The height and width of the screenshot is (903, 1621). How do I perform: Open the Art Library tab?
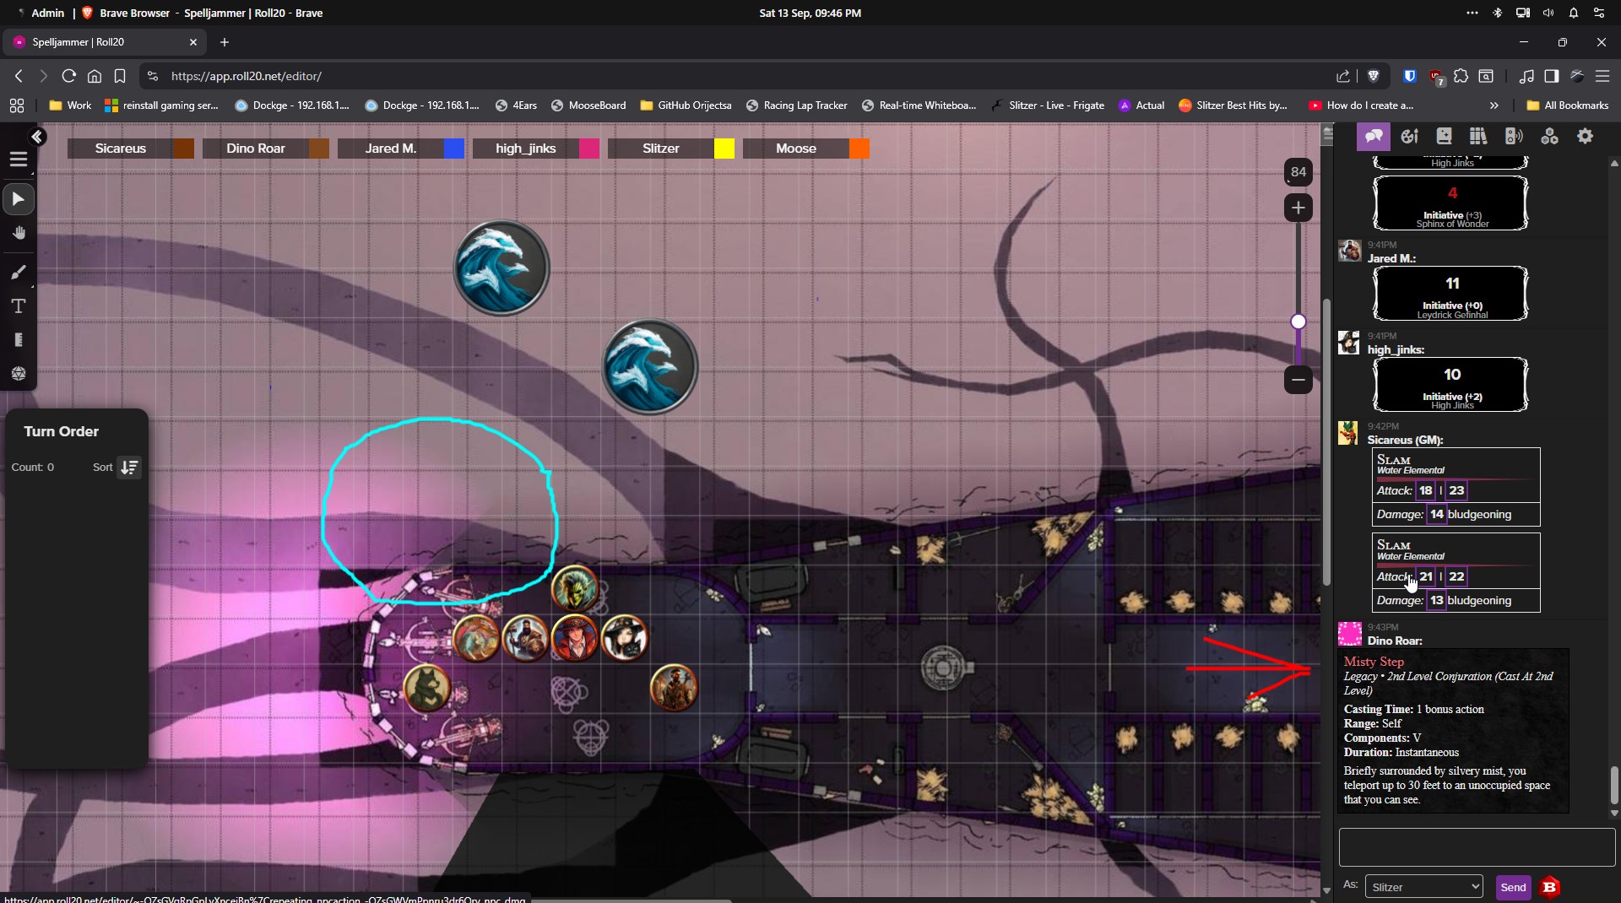pos(1409,136)
